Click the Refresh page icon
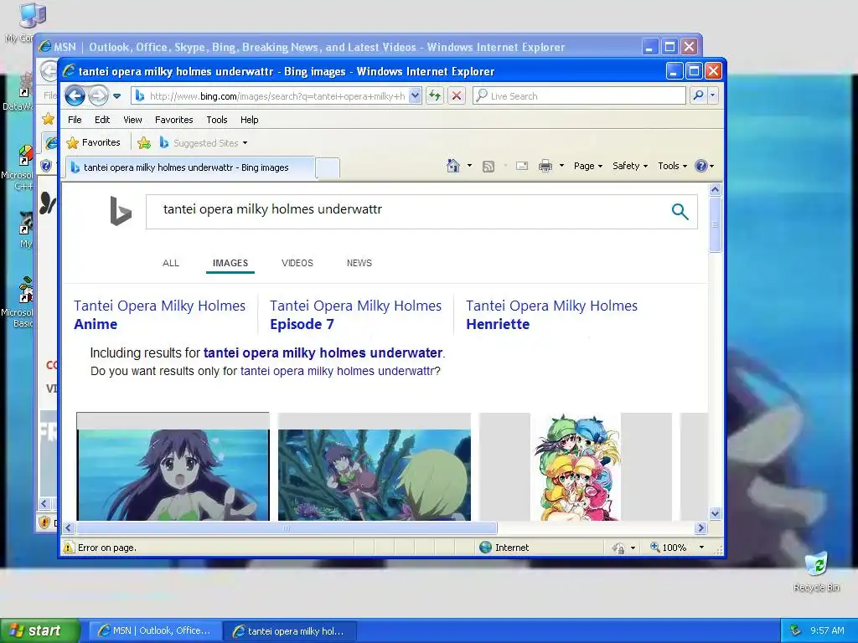The width and height of the screenshot is (858, 643). point(435,96)
